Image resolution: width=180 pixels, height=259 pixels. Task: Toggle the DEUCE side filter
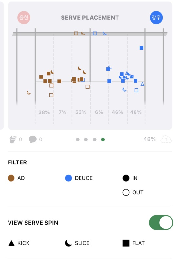pos(79,178)
